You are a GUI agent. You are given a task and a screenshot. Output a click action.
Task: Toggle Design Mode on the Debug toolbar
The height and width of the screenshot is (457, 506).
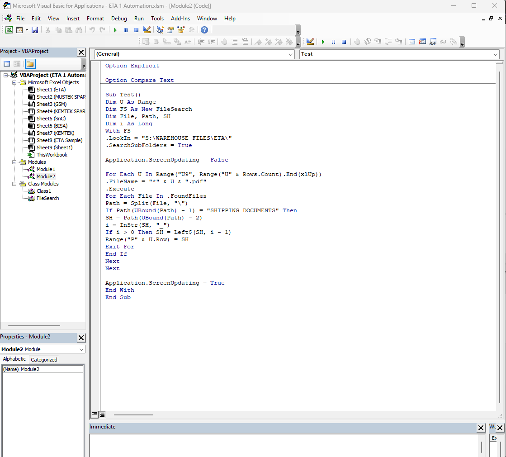tap(310, 42)
